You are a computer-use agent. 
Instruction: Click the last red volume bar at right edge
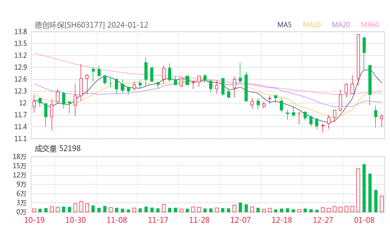[382, 204]
